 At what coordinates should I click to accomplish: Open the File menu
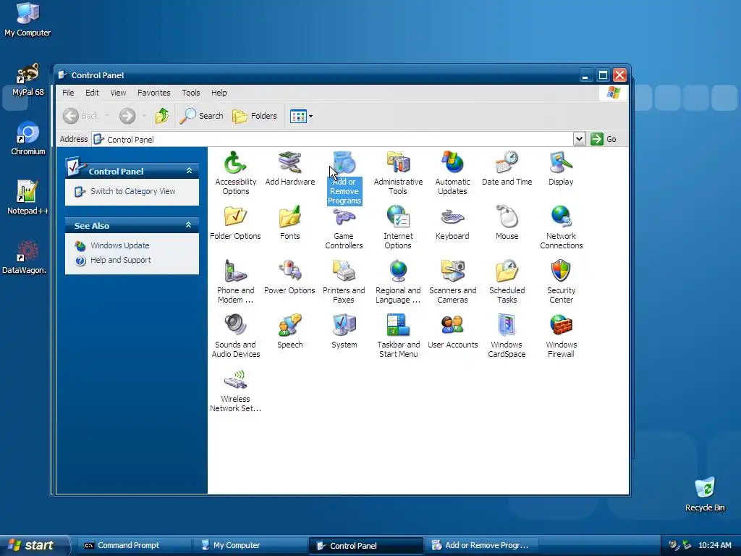click(x=68, y=93)
